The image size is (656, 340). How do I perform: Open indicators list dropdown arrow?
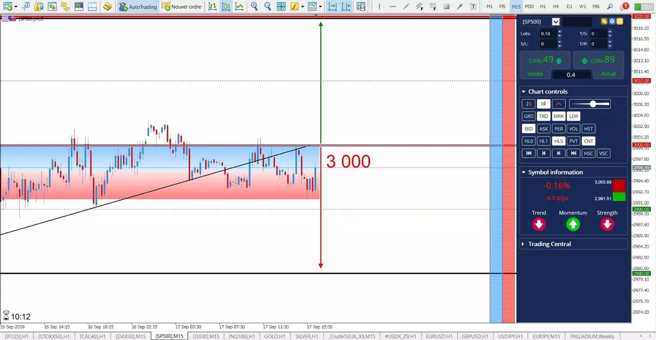coord(302,7)
